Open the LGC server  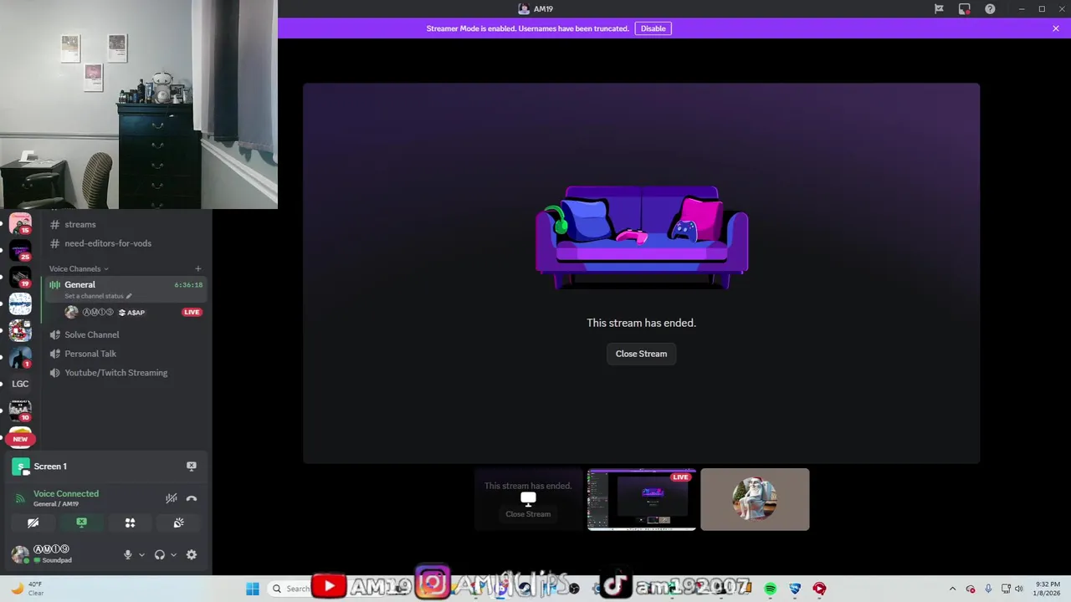point(20,384)
